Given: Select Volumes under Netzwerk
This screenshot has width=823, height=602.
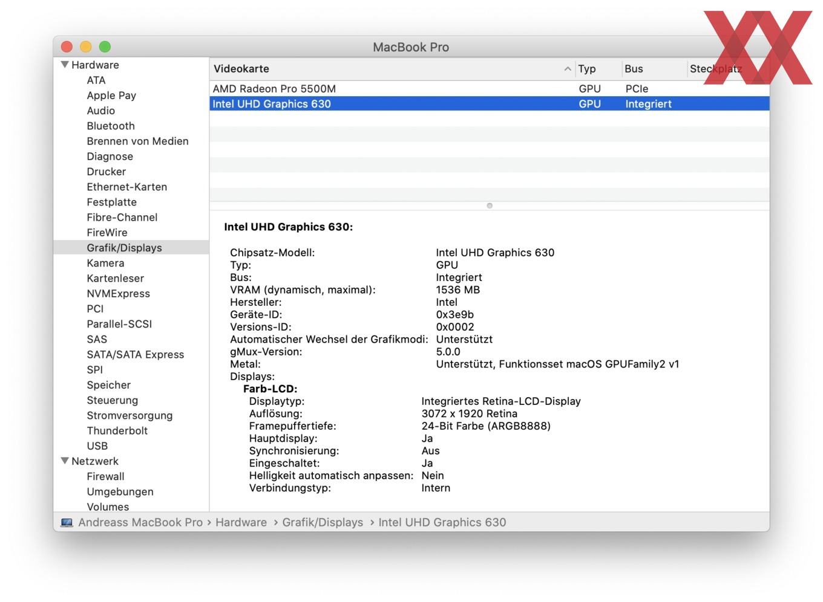Looking at the screenshot, I should pos(108,507).
